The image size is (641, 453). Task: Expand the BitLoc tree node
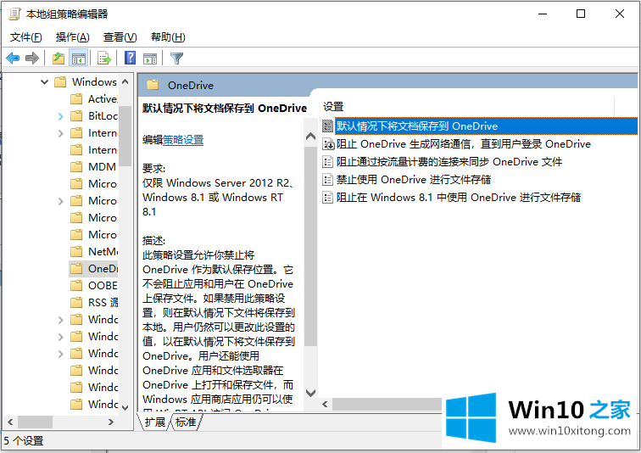click(x=60, y=116)
